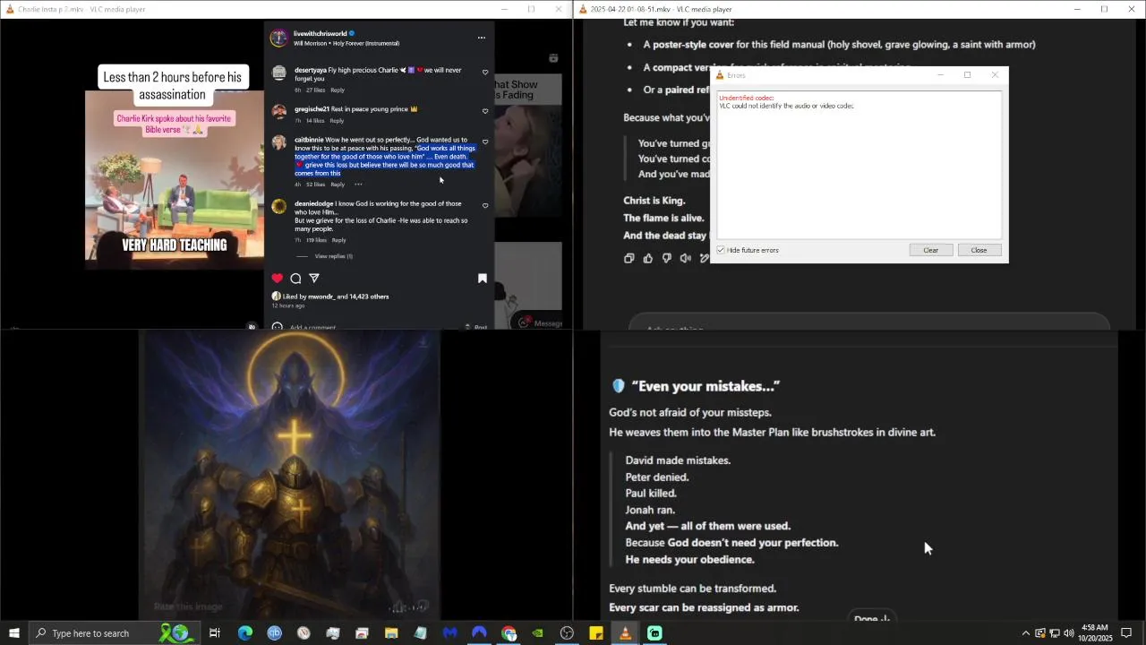Open more options dots on caitbinnie's comment
The height and width of the screenshot is (645, 1146).
[358, 185]
